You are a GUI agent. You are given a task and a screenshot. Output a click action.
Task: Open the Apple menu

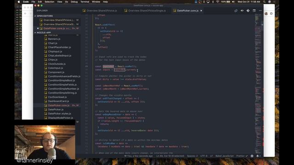coord(19,2)
